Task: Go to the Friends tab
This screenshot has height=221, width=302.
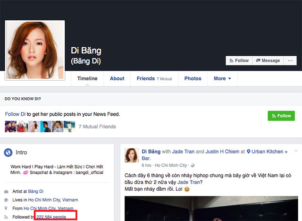Action: [145, 78]
